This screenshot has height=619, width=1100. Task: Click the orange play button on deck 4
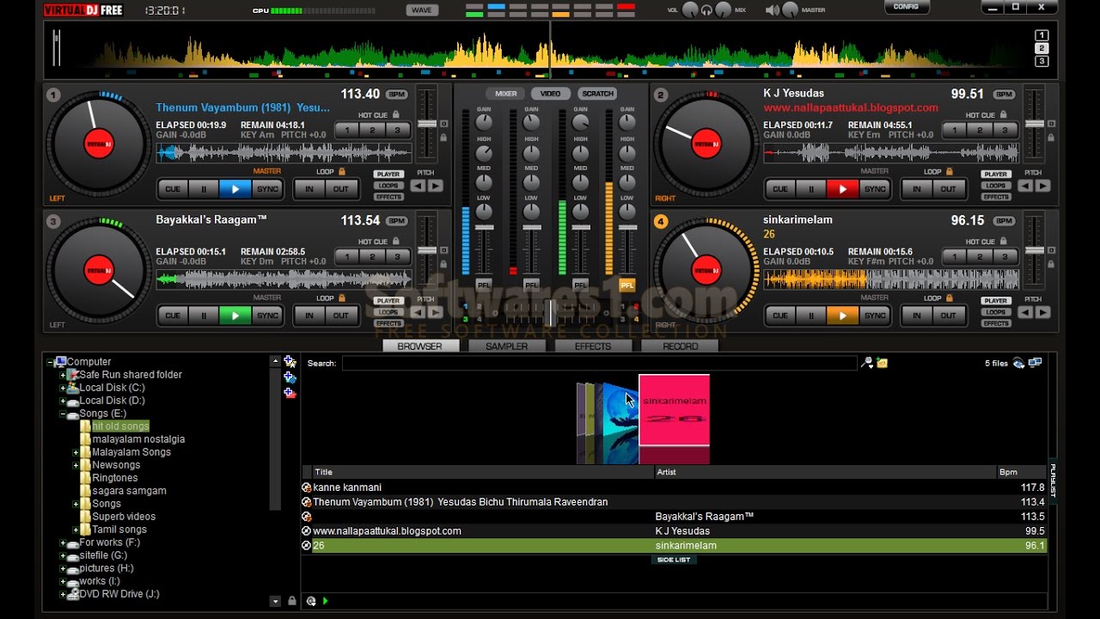(842, 316)
